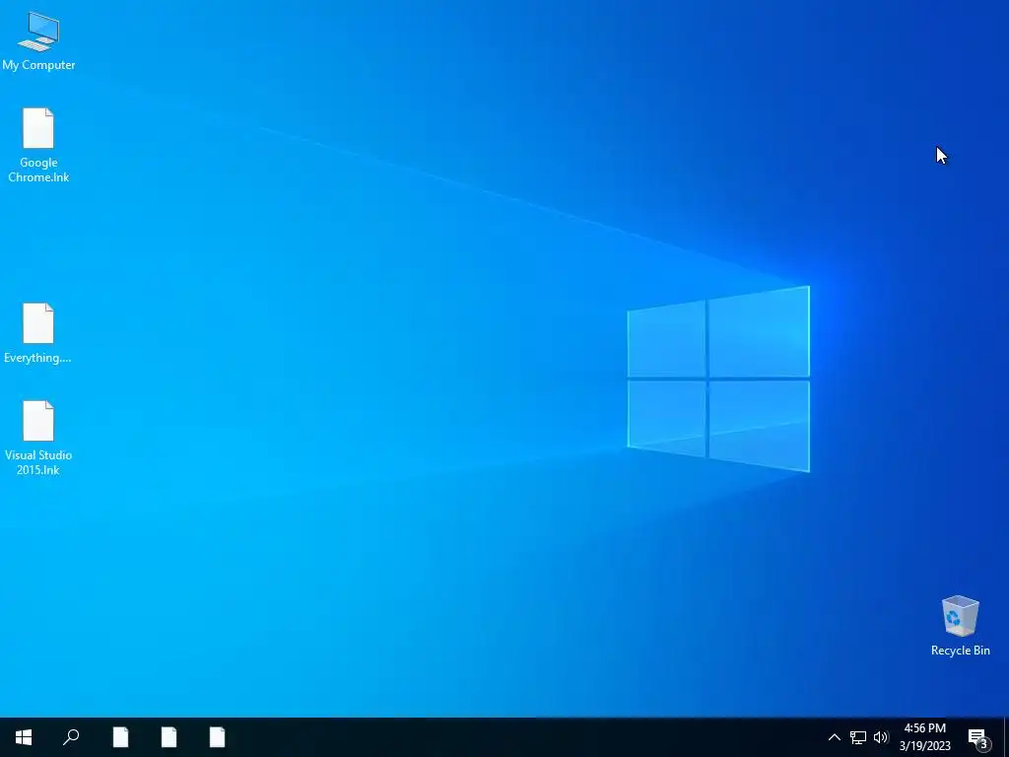Show hidden system tray icons
The width and height of the screenshot is (1009, 757).
tap(834, 737)
